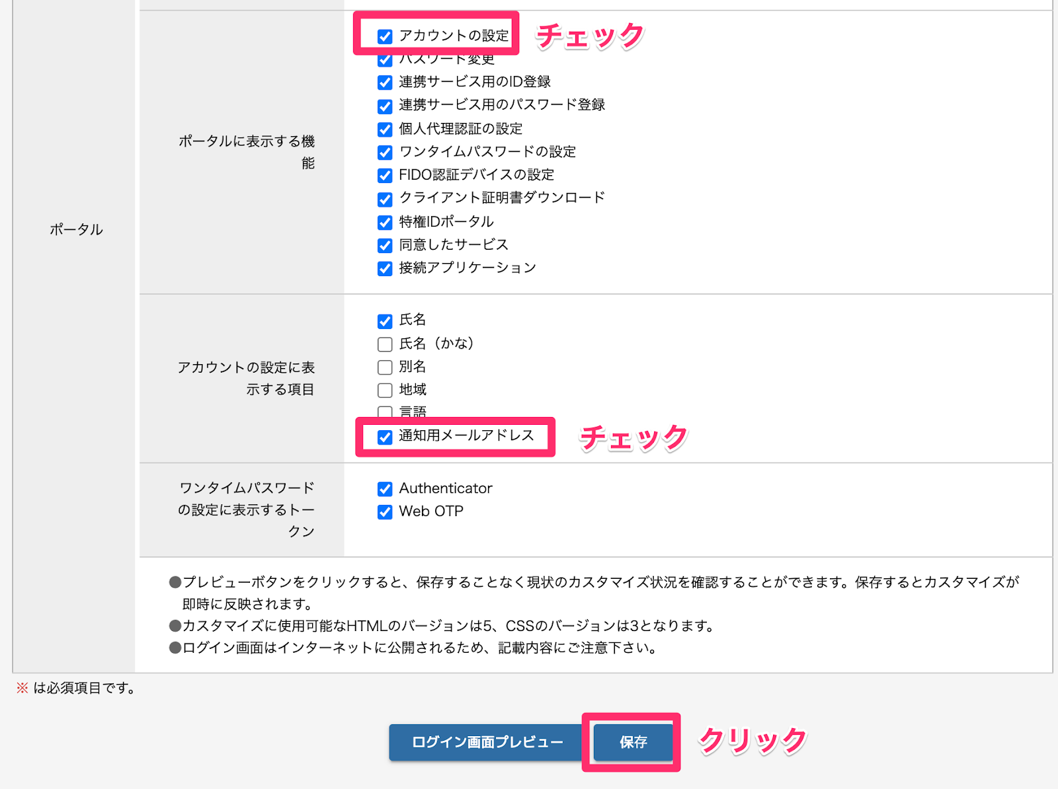Image resolution: width=1058 pixels, height=789 pixels.
Task: Uncheck 同意したサービス checkbox
Action: point(385,246)
